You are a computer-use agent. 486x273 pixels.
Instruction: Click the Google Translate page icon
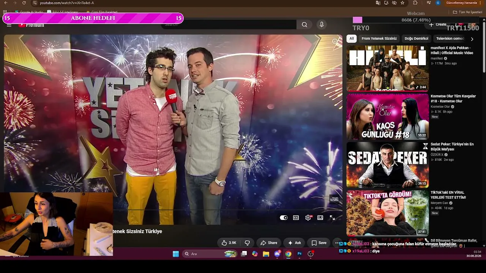pyautogui.click(x=378, y=3)
